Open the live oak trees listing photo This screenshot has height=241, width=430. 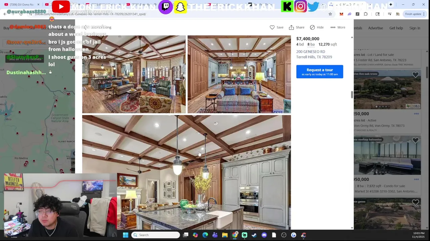click(387, 90)
